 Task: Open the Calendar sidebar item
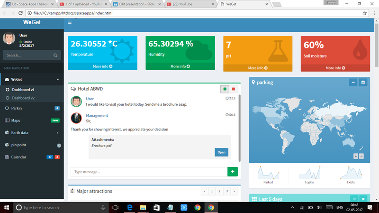click(19, 157)
